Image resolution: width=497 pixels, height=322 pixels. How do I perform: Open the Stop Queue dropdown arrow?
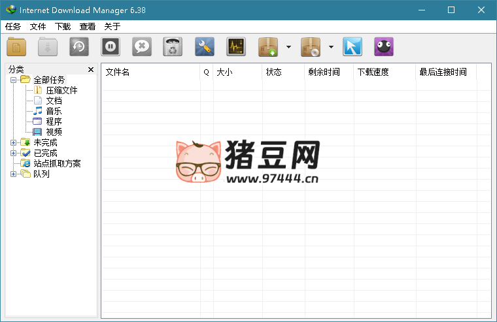tap(331, 47)
